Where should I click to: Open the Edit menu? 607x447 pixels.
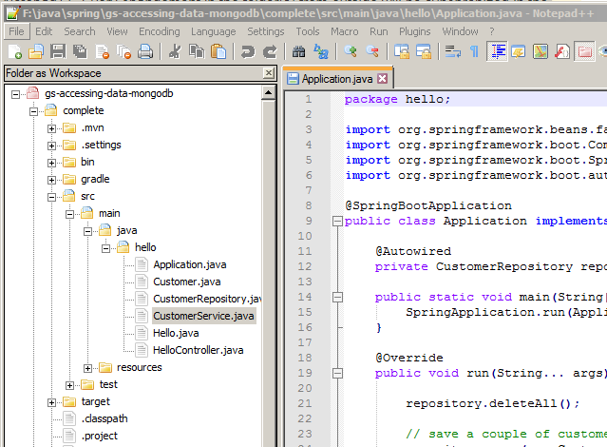pos(44,31)
